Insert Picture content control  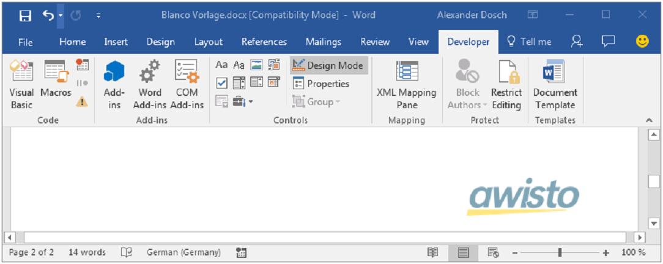(x=256, y=65)
